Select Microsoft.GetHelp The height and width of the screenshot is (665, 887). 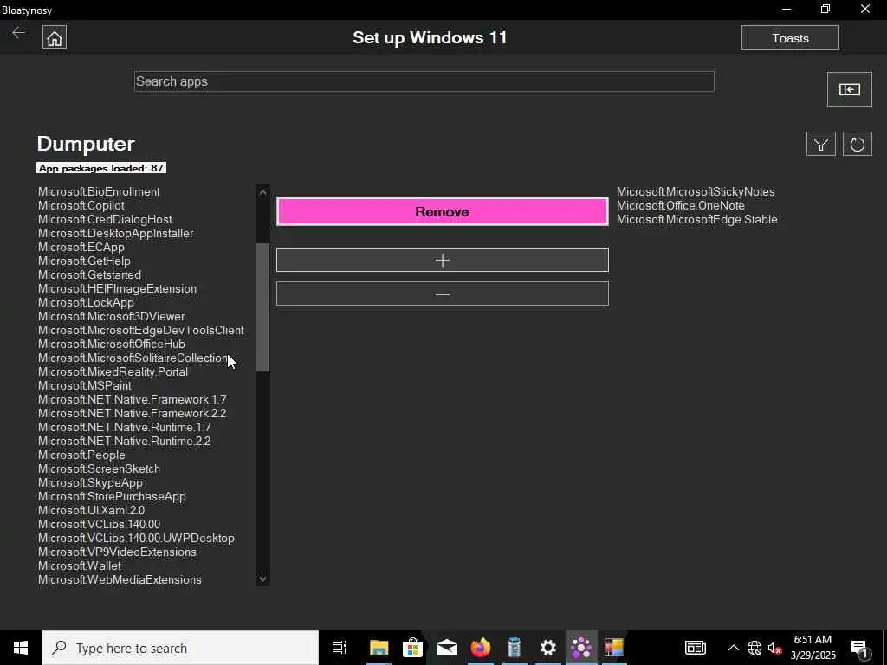pos(84,261)
